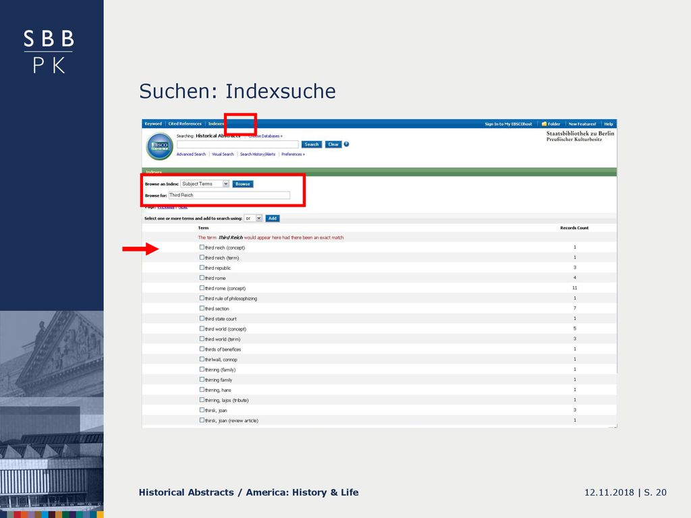Open the help question mark icon
The width and height of the screenshot is (691, 518).
coord(346,144)
